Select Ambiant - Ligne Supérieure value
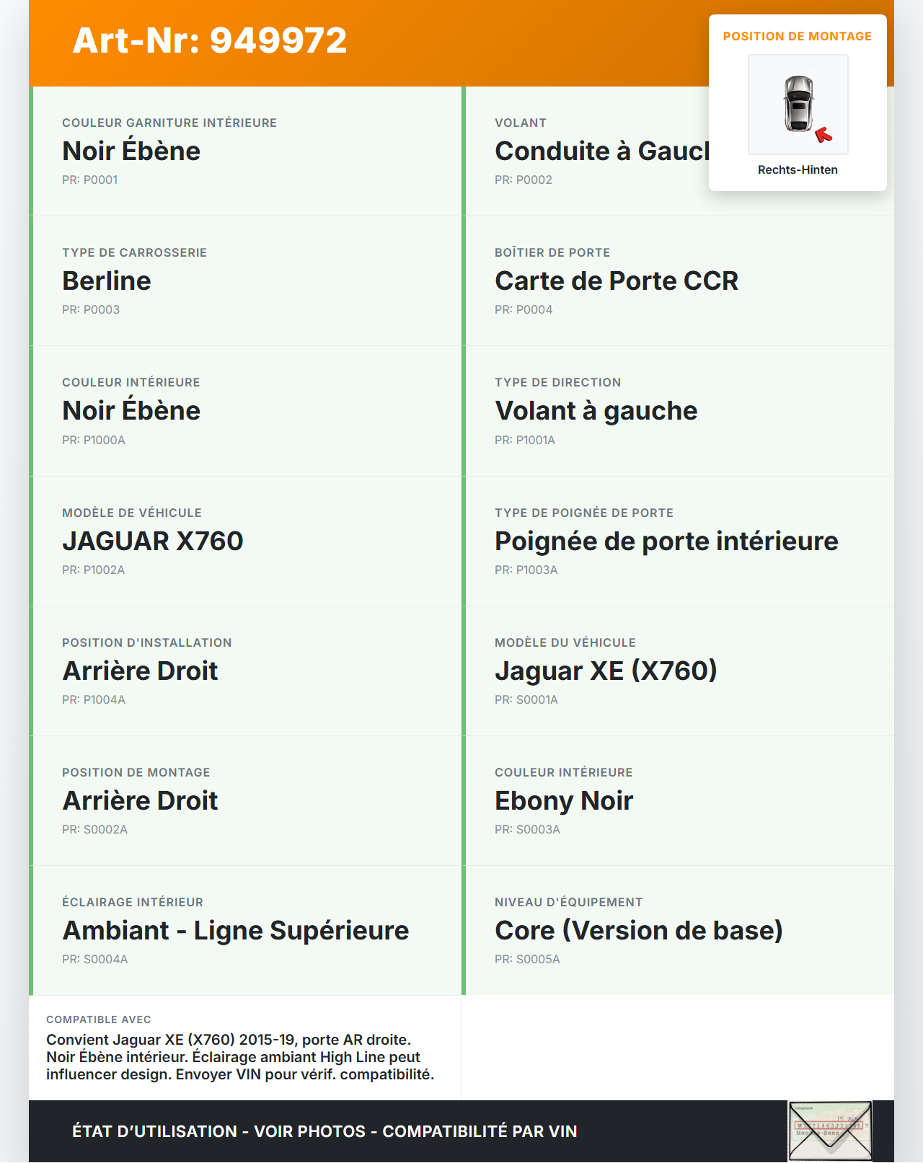This screenshot has height=1163, width=923. [x=236, y=930]
